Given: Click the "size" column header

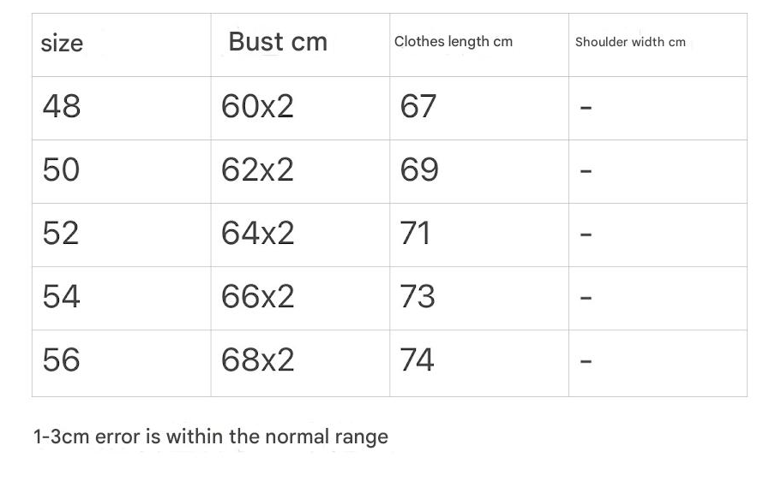Looking at the screenshot, I should (62, 43).
